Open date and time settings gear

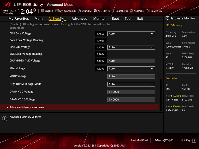click(x=35, y=10)
